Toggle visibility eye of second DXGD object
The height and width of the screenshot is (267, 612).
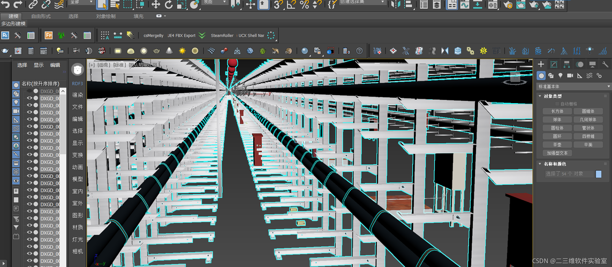29,98
